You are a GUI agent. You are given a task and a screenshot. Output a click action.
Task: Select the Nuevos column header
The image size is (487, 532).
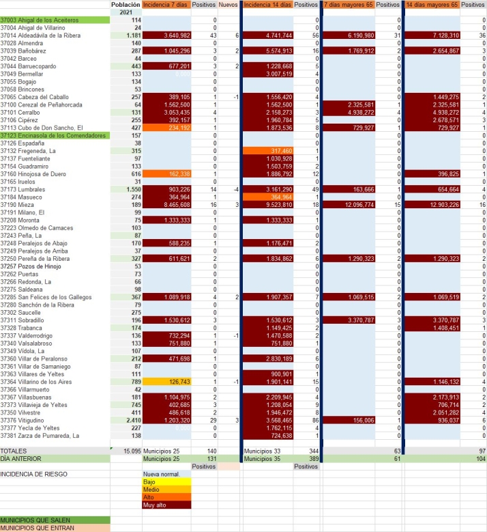tap(228, 5)
